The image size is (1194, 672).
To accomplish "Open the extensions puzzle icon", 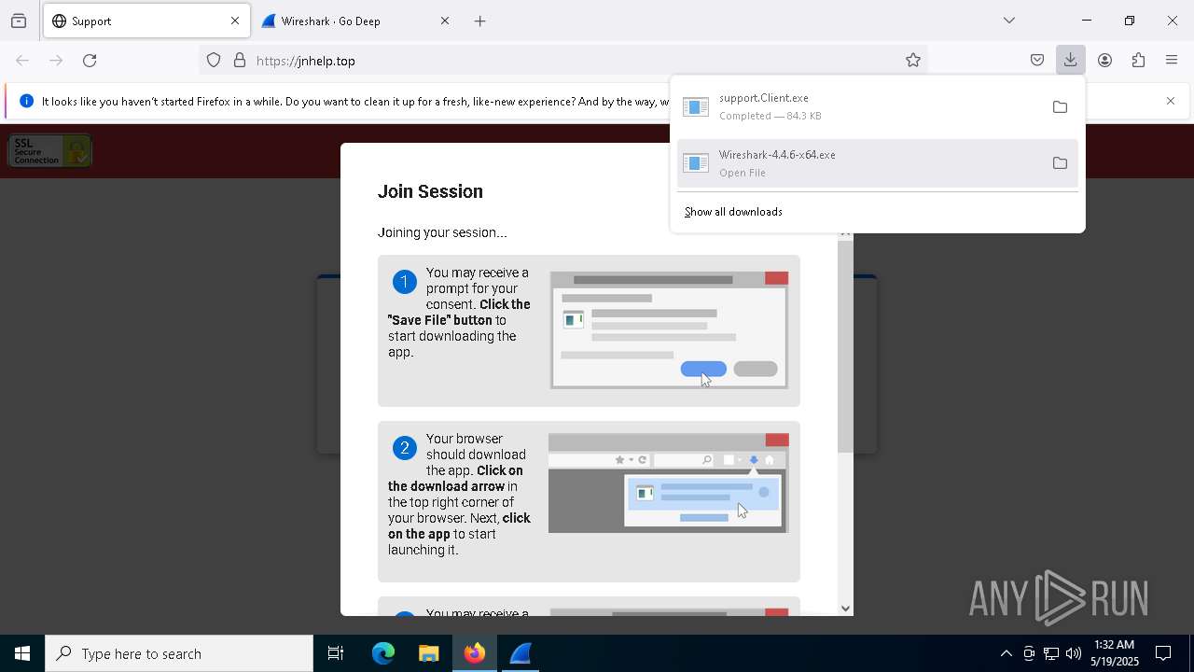I will click(1138, 61).
